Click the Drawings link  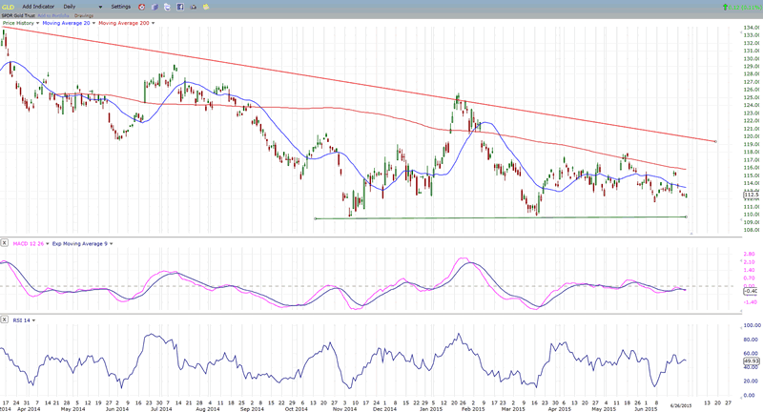click(x=84, y=15)
